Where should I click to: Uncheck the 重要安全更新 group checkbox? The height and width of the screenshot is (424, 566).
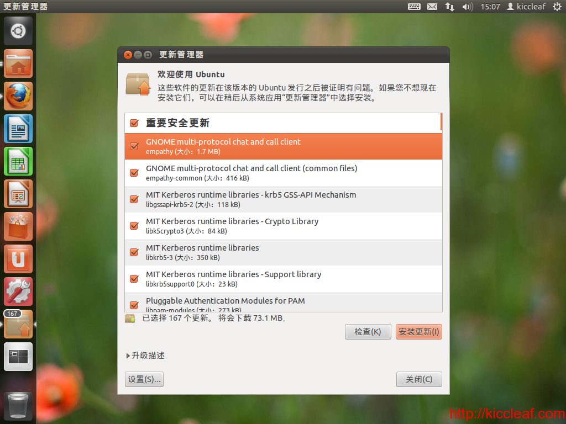coord(134,123)
